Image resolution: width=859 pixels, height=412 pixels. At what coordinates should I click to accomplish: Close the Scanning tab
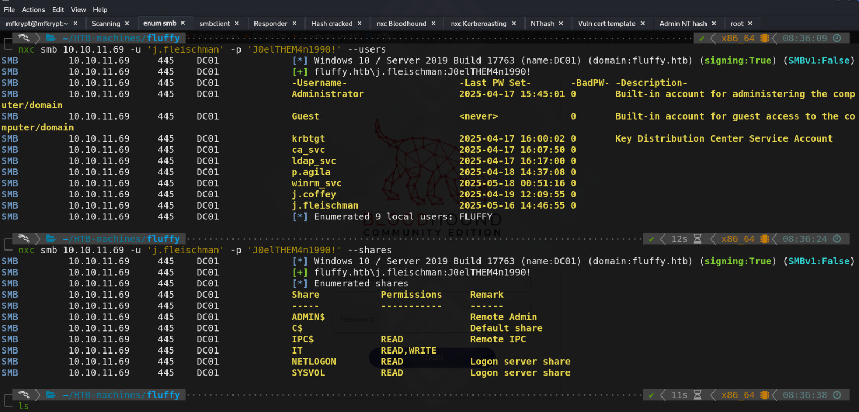coord(127,24)
